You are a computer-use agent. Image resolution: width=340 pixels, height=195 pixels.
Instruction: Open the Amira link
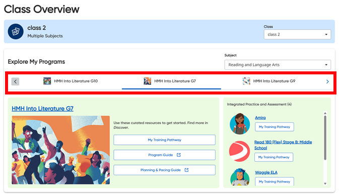pos(260,118)
